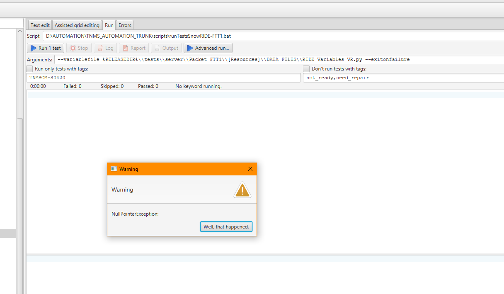Click the Advanced run... button

(x=208, y=48)
